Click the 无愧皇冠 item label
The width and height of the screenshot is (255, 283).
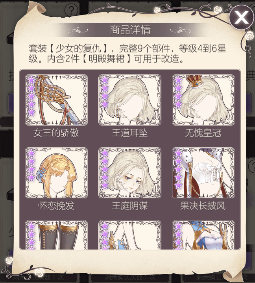[x=203, y=133]
